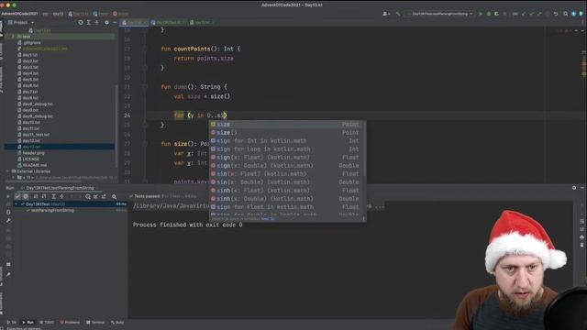Image resolution: width=587 pixels, height=330 pixels.
Task: Collapse all test results
Action: pyautogui.click(x=61, y=196)
